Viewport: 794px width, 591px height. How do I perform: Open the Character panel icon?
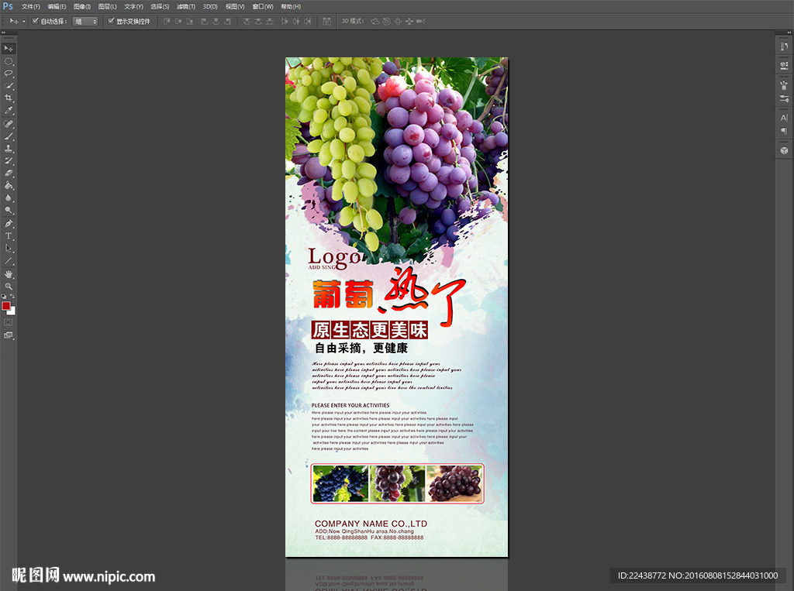coord(784,118)
